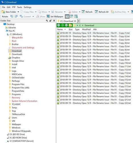
Task: Click the Refresh button
Action: pos(87,12)
